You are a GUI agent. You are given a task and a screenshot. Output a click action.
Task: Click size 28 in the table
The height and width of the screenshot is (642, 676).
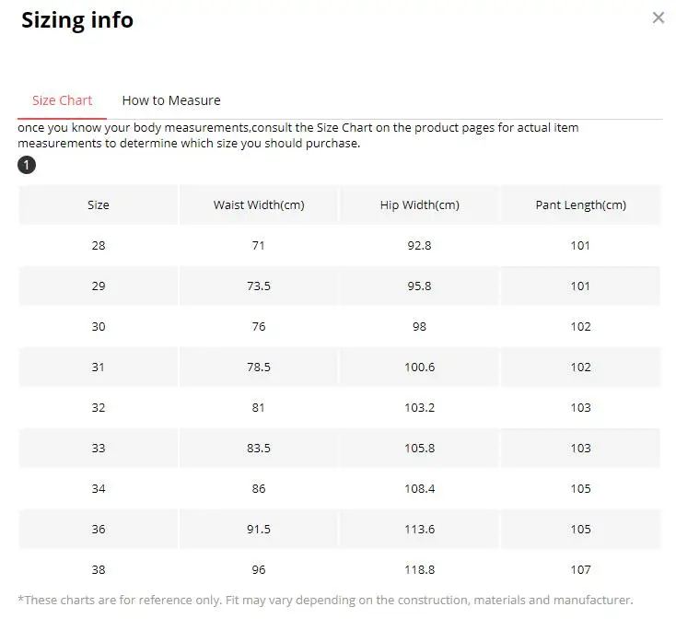pyautogui.click(x=99, y=245)
